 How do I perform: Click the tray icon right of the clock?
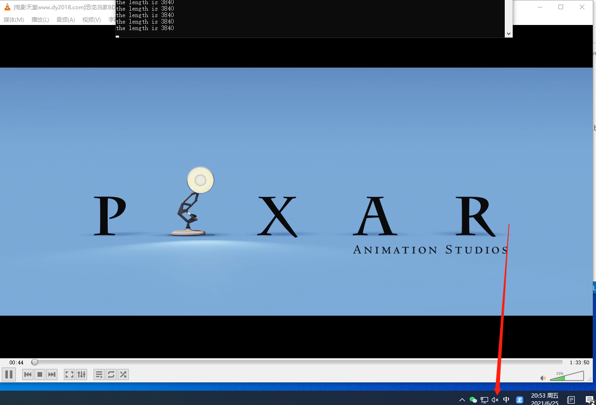coord(571,400)
